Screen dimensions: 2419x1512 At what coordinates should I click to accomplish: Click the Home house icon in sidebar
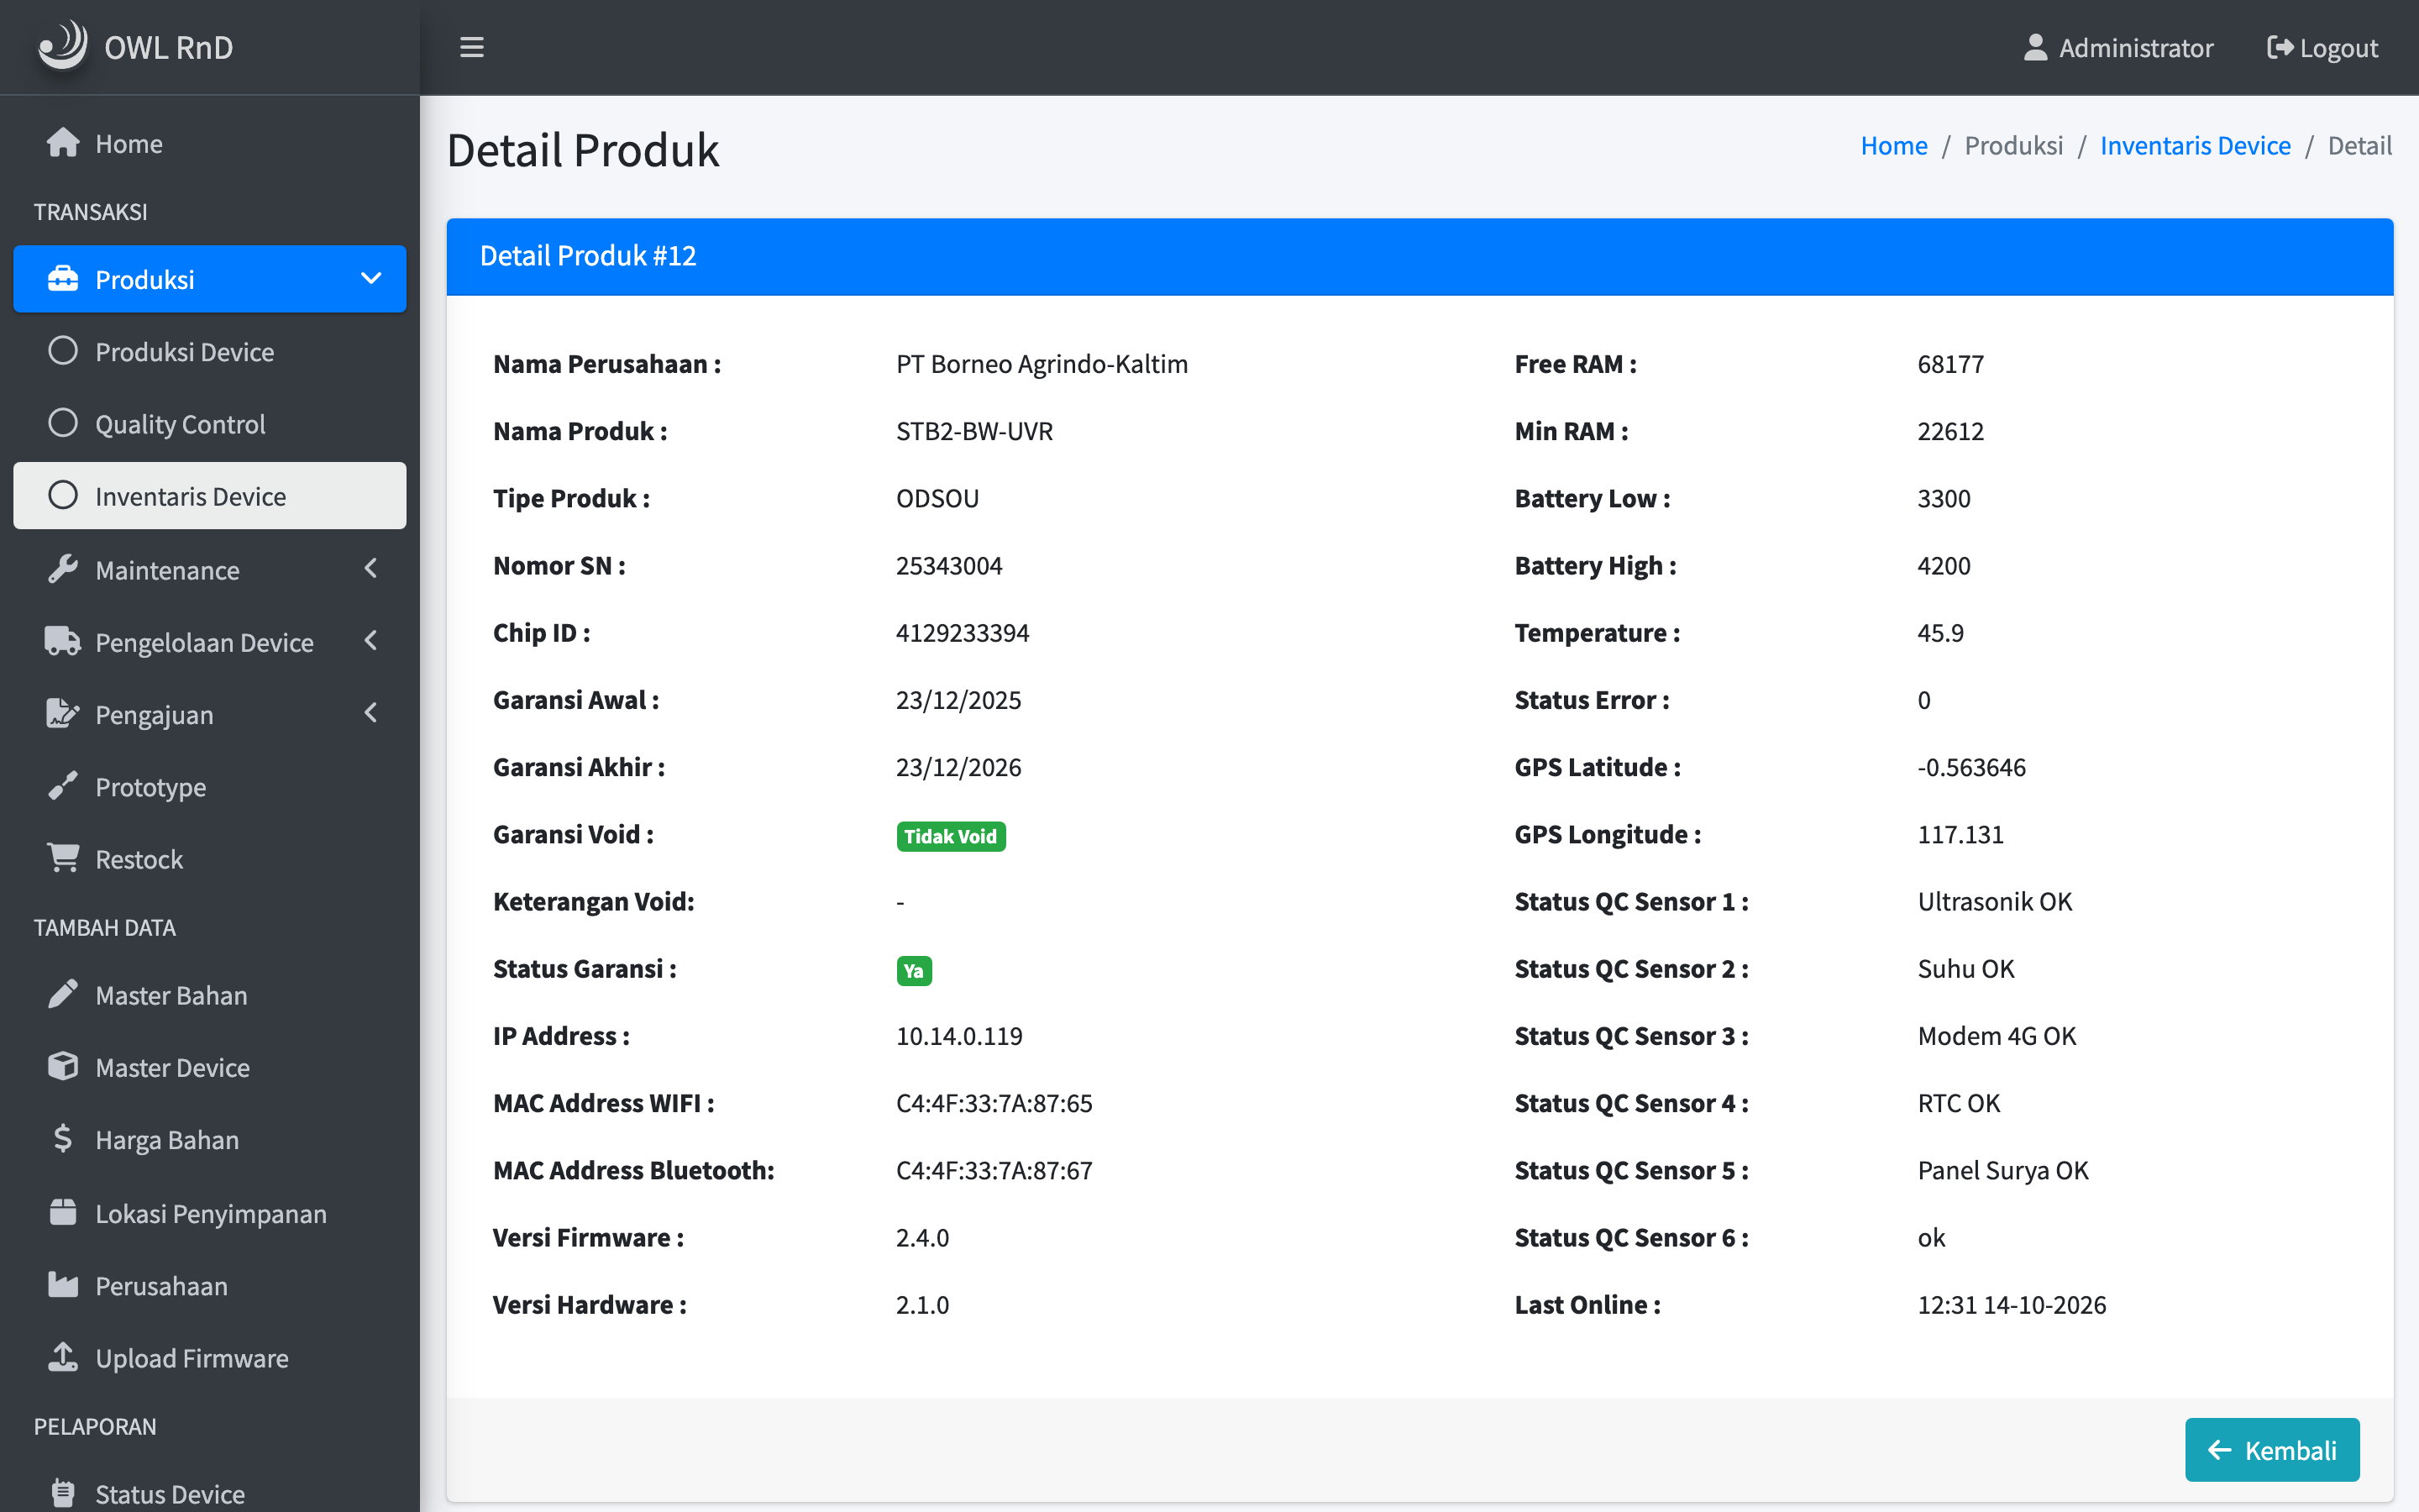[63, 143]
